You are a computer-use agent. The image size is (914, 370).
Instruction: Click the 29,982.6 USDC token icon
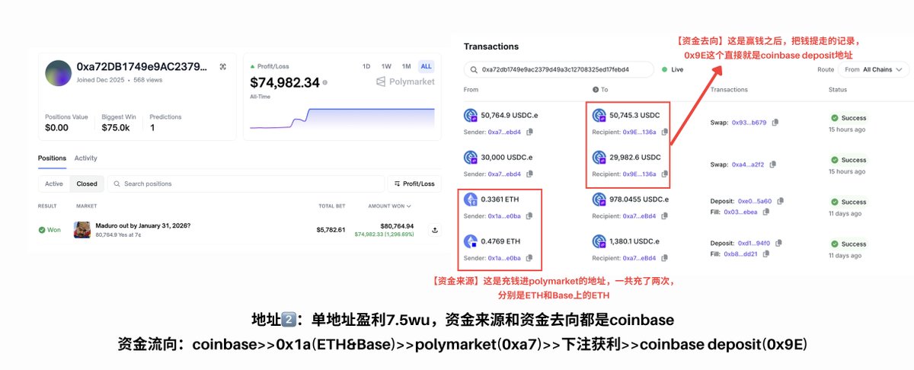tap(599, 158)
